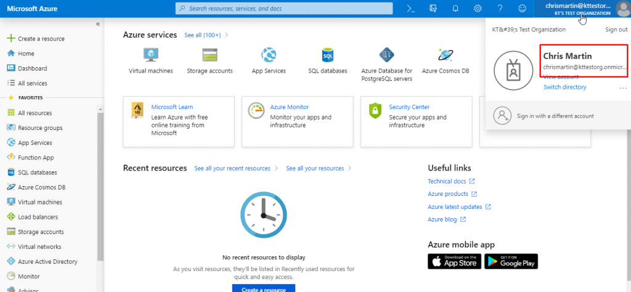
Task: Click See all your recent resources
Action: tap(236, 168)
